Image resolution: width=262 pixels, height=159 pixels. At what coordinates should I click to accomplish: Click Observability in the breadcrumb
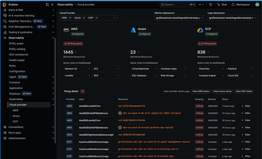[65, 5]
